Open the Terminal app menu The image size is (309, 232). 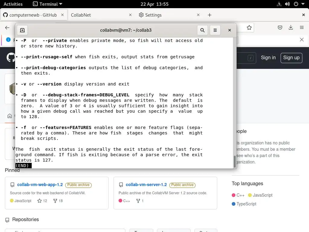pyautogui.click(x=47, y=4)
